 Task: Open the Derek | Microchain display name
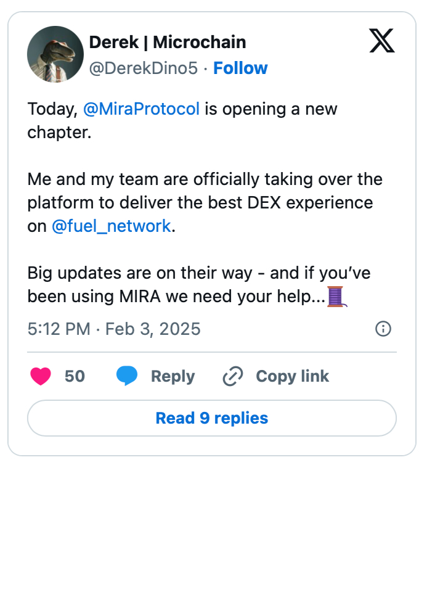point(168,42)
